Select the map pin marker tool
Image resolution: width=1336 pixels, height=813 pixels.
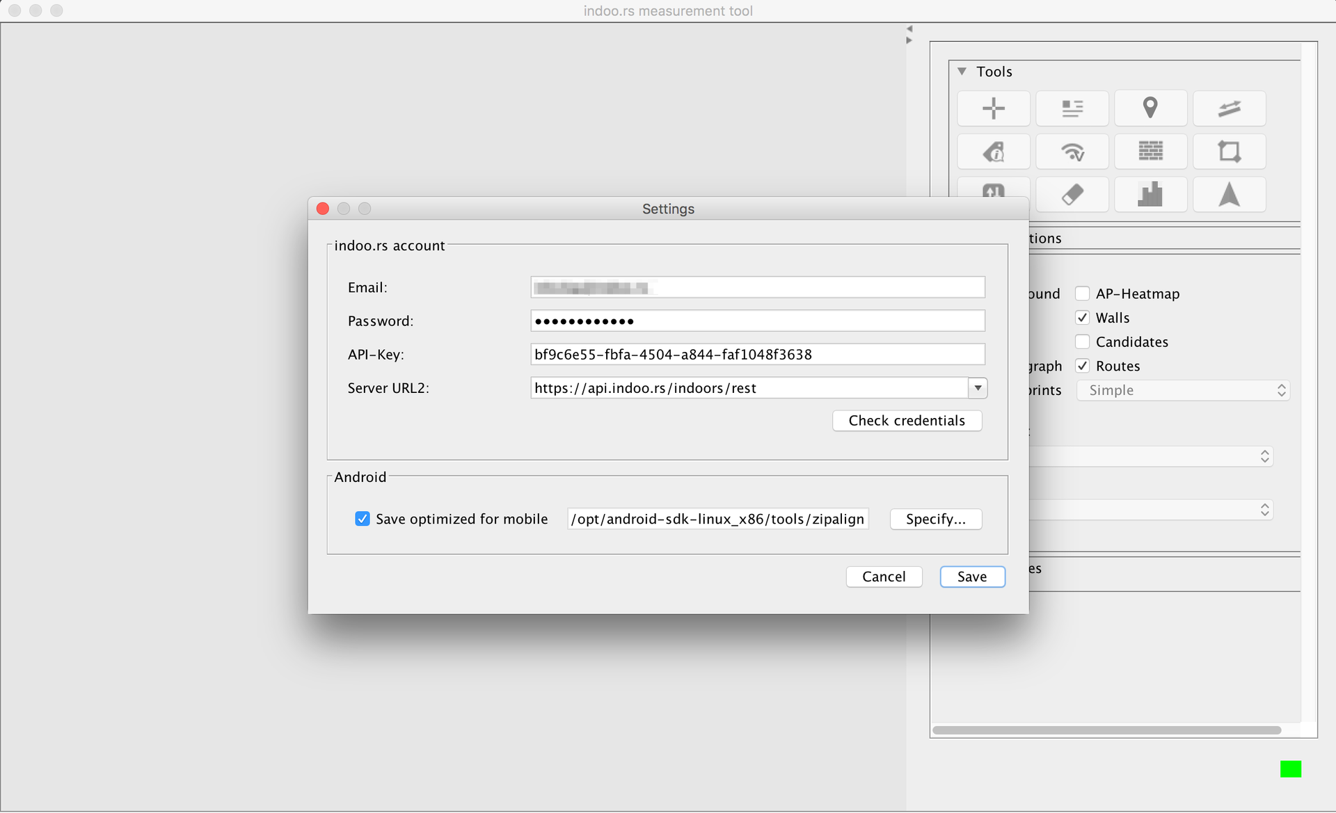pyautogui.click(x=1150, y=108)
